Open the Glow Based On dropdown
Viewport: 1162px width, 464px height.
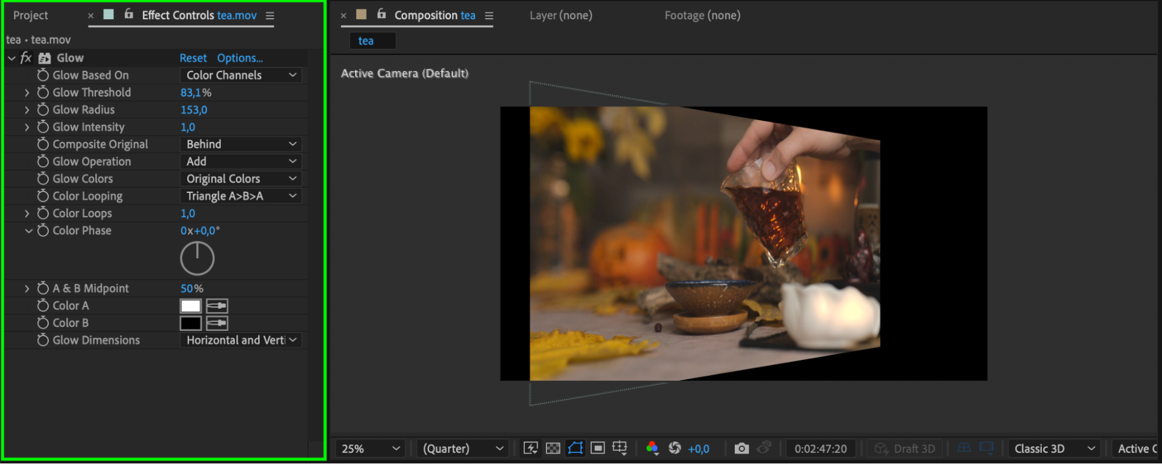pos(241,75)
